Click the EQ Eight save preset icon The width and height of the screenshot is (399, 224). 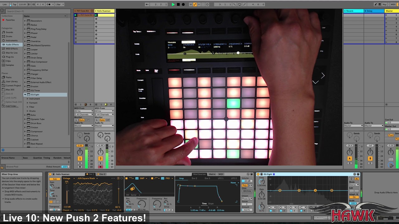click(x=358, y=174)
